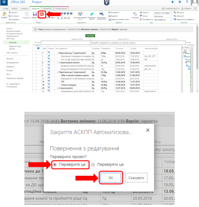
Task: Click the Paste clipboard icon
Action: [x=4, y=14]
